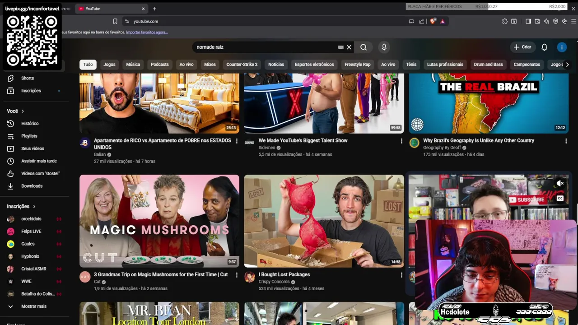Select the Freestyle Rap filter chip
Viewport: 578px width, 325px height.
(357, 65)
